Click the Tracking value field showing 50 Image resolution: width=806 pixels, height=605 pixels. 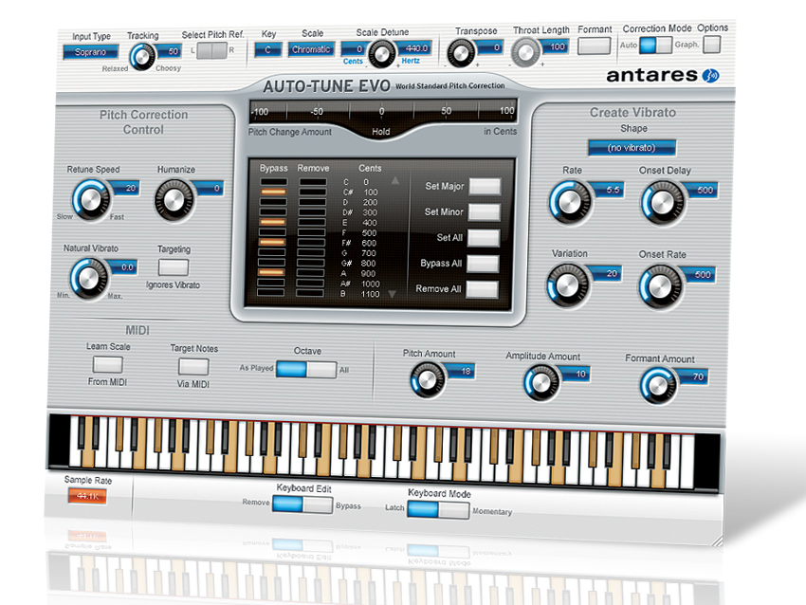click(170, 51)
